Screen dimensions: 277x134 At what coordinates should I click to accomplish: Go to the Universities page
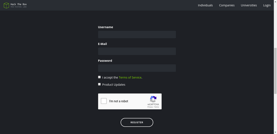point(249,5)
